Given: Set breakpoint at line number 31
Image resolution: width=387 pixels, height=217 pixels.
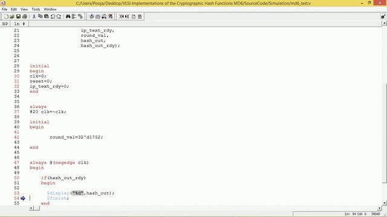Looking at the screenshot, I should [x=16, y=81].
